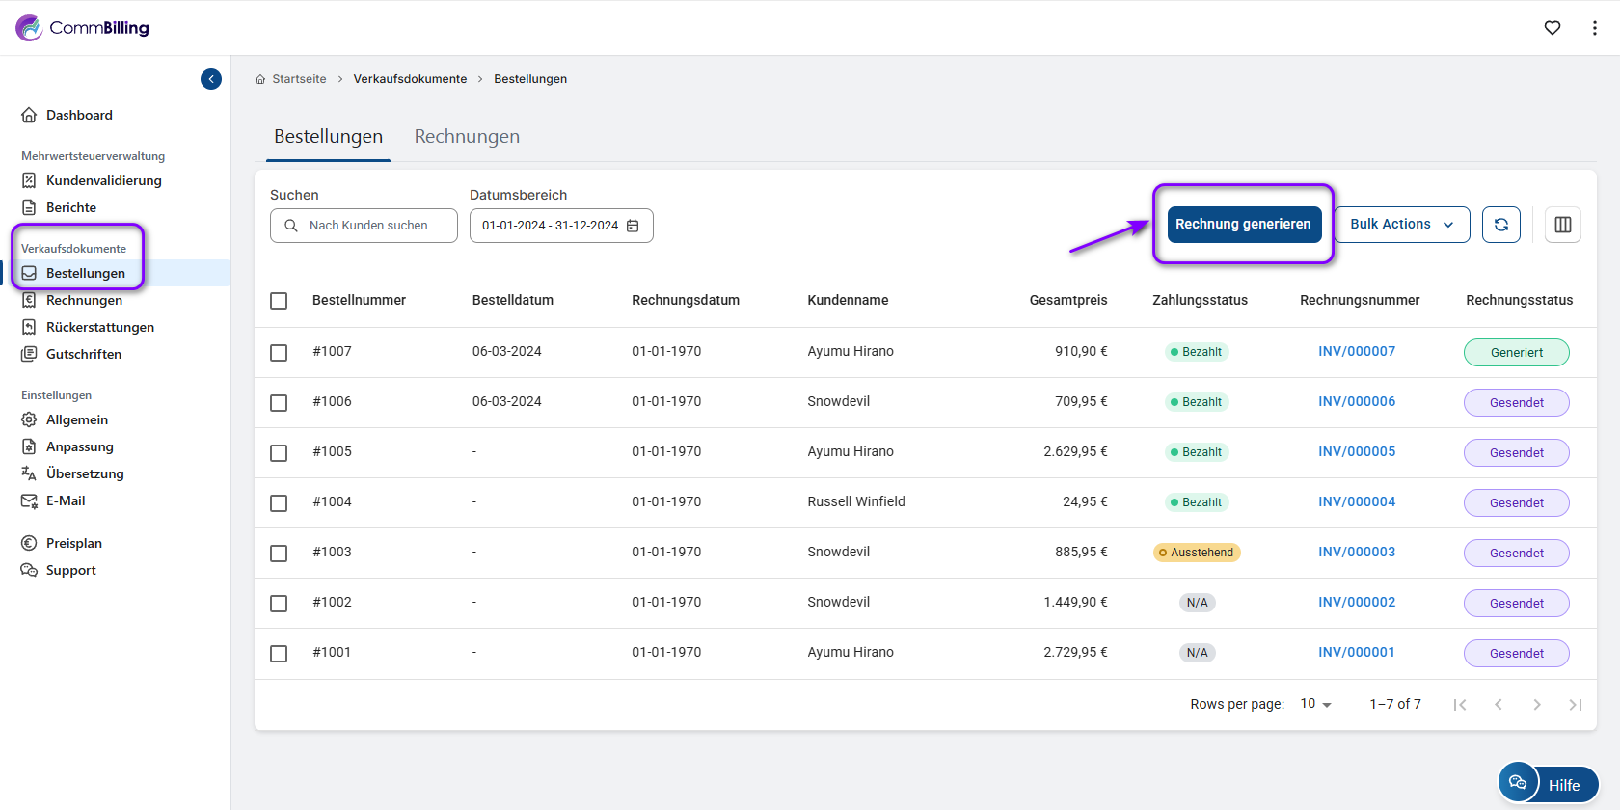Open the column visibility settings icon

pos(1562,225)
